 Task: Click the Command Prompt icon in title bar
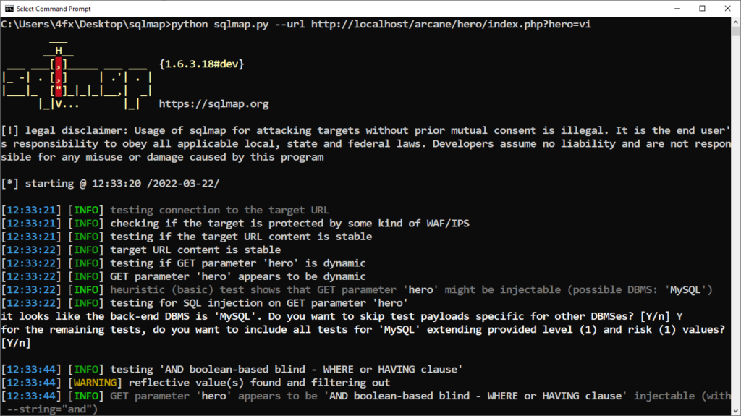(x=10, y=8)
